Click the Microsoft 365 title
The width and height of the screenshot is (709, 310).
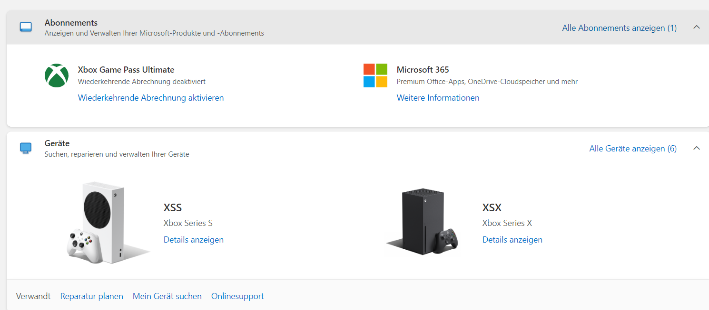point(423,70)
